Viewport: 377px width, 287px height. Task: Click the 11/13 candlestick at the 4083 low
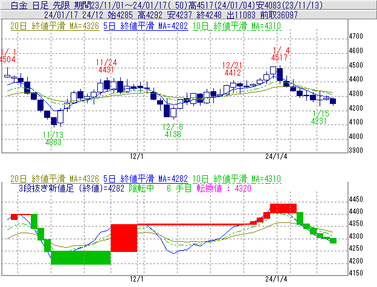pyautogui.click(x=54, y=121)
